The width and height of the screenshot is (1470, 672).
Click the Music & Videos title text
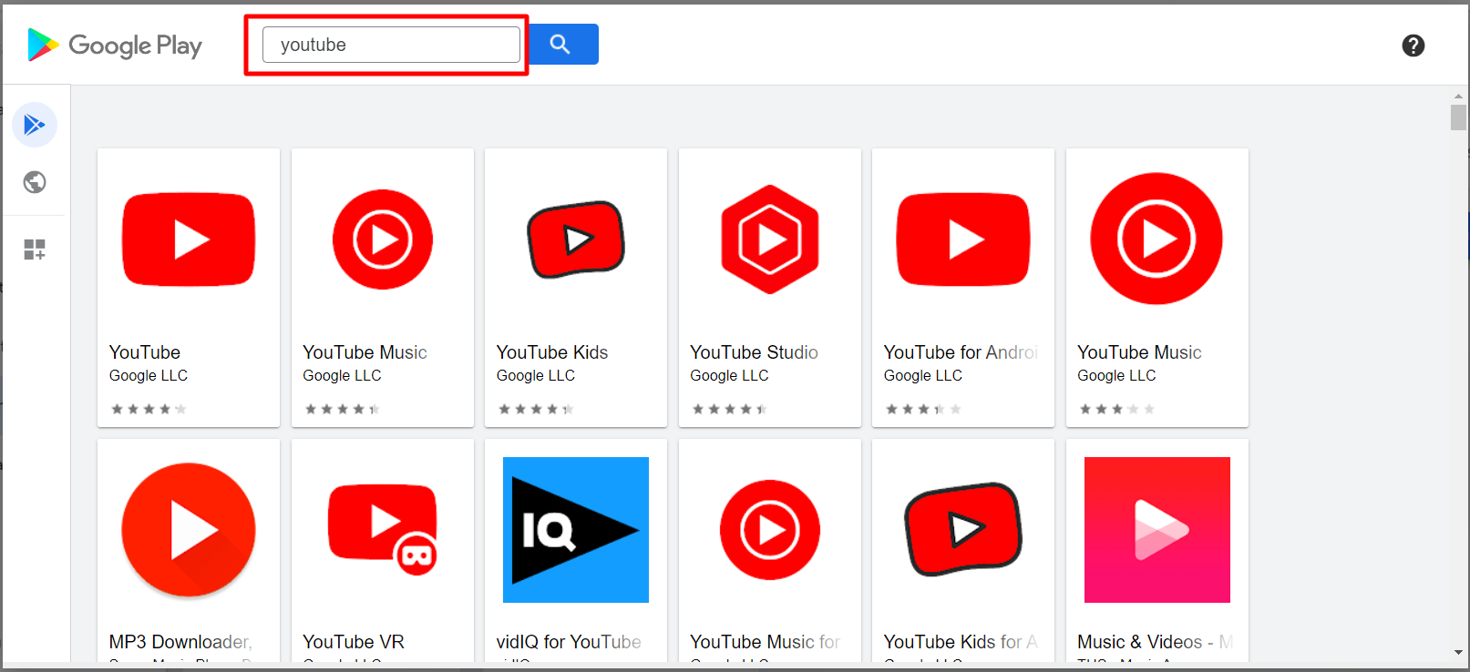(1155, 642)
